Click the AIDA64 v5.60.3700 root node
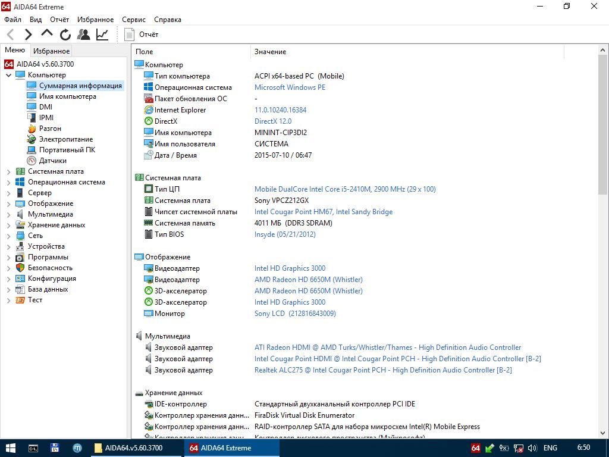This screenshot has width=609, height=457. pos(45,64)
